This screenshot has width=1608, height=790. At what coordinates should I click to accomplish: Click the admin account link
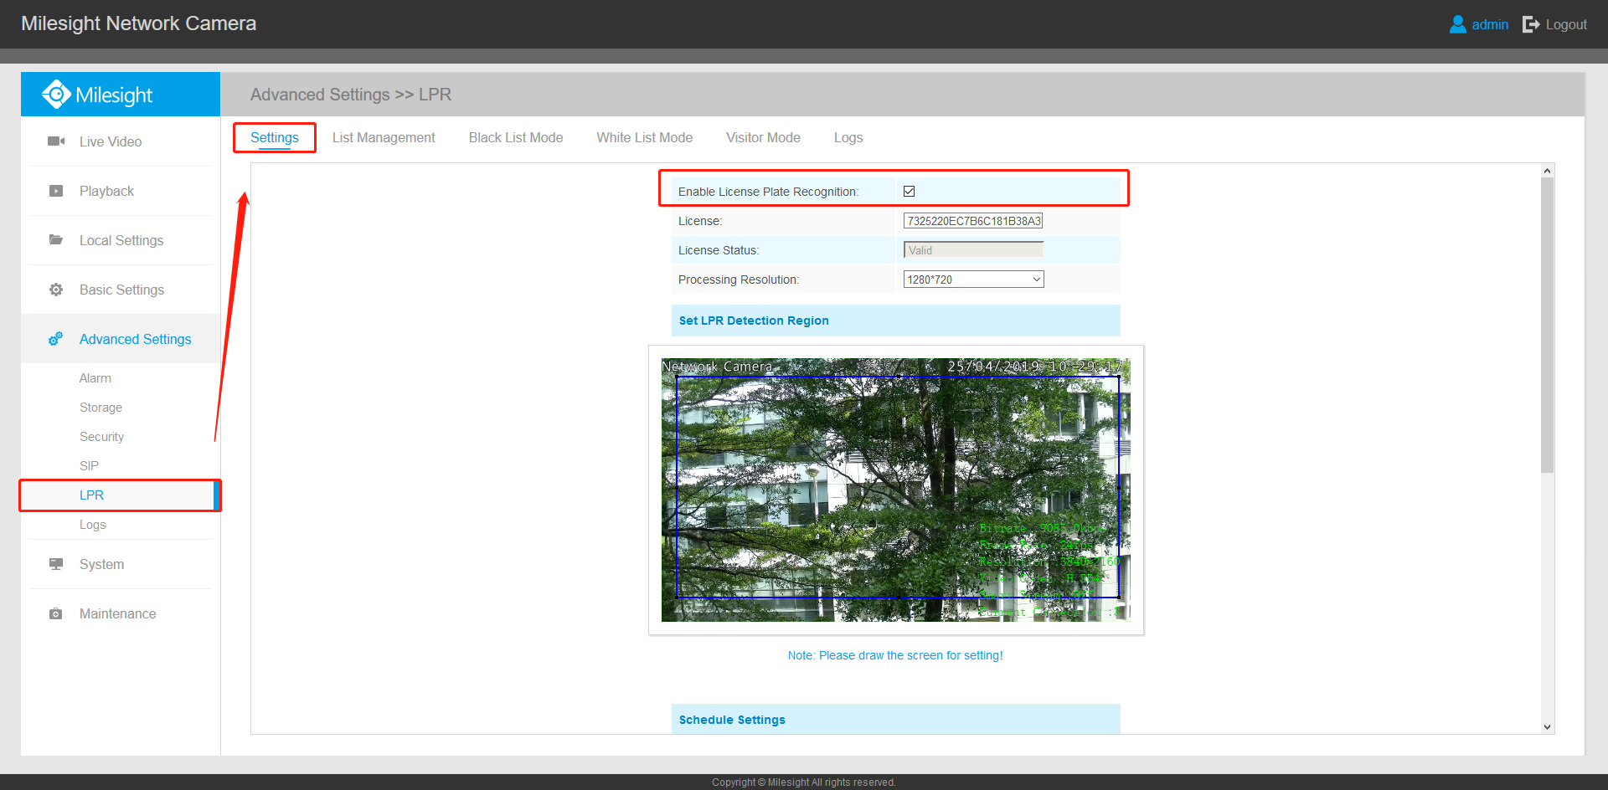tap(1490, 24)
